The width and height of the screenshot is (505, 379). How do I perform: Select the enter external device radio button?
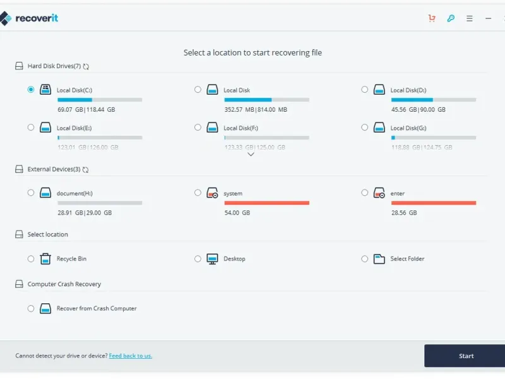[x=365, y=193]
